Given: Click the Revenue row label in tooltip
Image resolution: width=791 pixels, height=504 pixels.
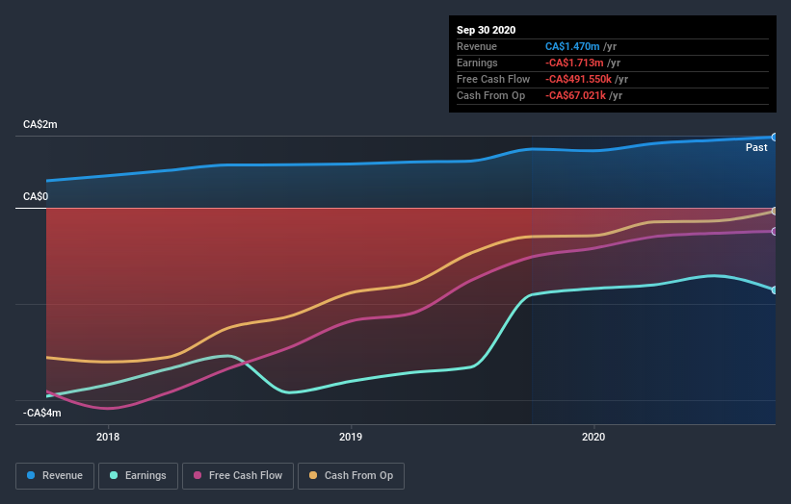Looking at the screenshot, I should pos(477,46).
